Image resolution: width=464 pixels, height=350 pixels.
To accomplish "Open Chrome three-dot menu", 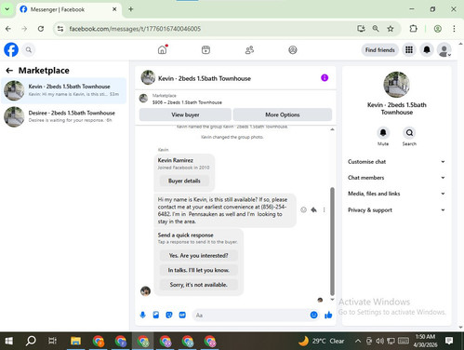I will click(x=454, y=29).
